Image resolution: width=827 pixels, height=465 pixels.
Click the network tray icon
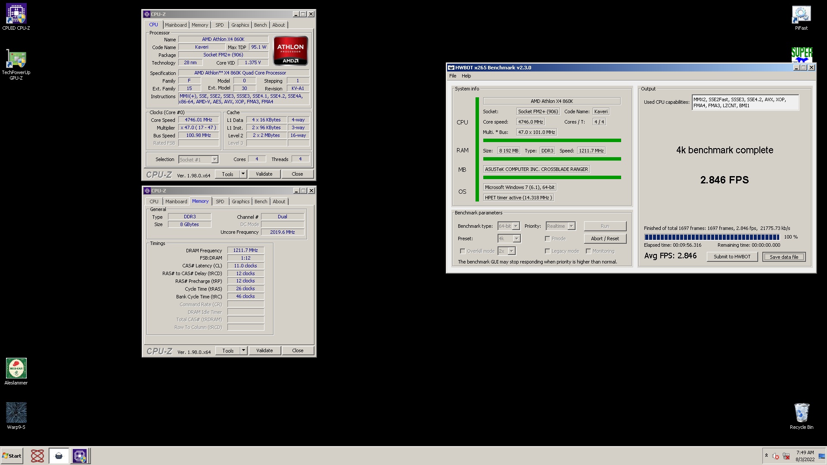click(786, 456)
